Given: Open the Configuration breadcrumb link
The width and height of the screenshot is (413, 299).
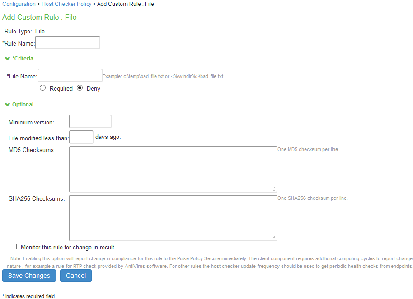Looking at the screenshot, I should pos(19,4).
